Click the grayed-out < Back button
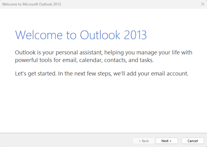Viewport: 207px width, 147px height. [144, 141]
